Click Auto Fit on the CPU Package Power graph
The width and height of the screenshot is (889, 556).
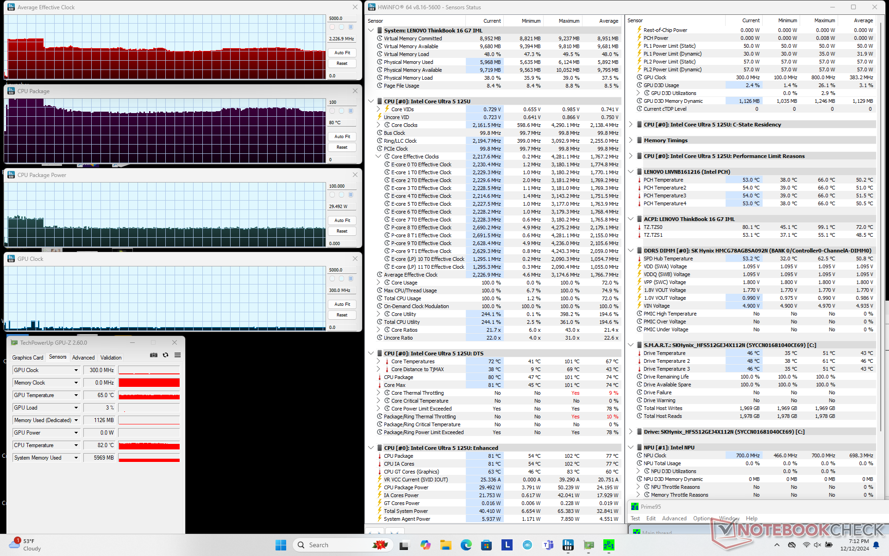point(342,221)
